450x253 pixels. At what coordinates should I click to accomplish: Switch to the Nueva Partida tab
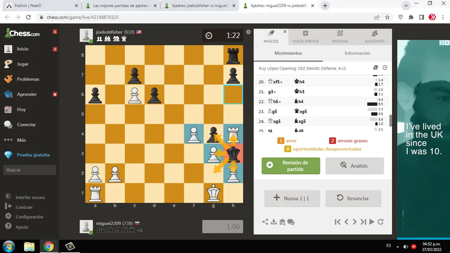pos(306,37)
